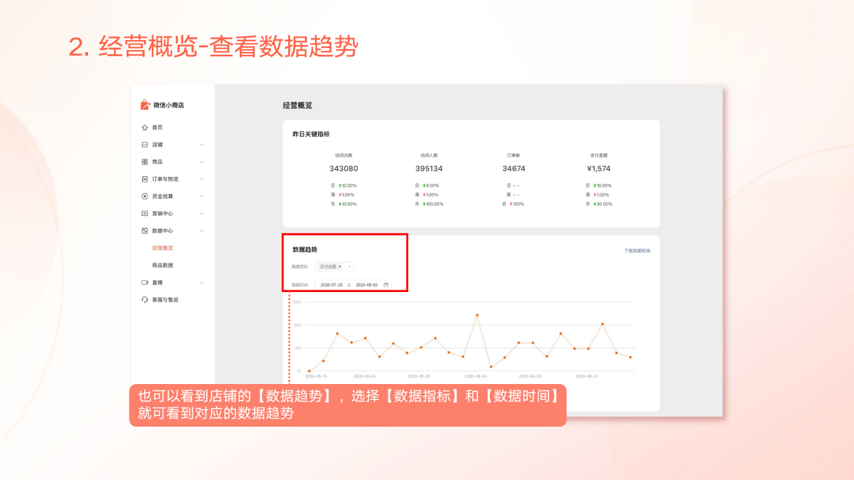
Task: Click the 商品 grid icon in the sidebar
Action: point(145,162)
